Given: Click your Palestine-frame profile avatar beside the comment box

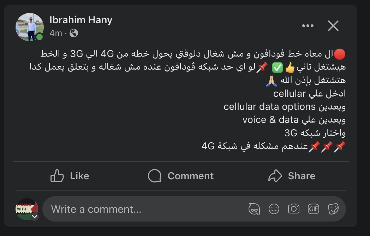Looking at the screenshot, I should [x=26, y=209].
